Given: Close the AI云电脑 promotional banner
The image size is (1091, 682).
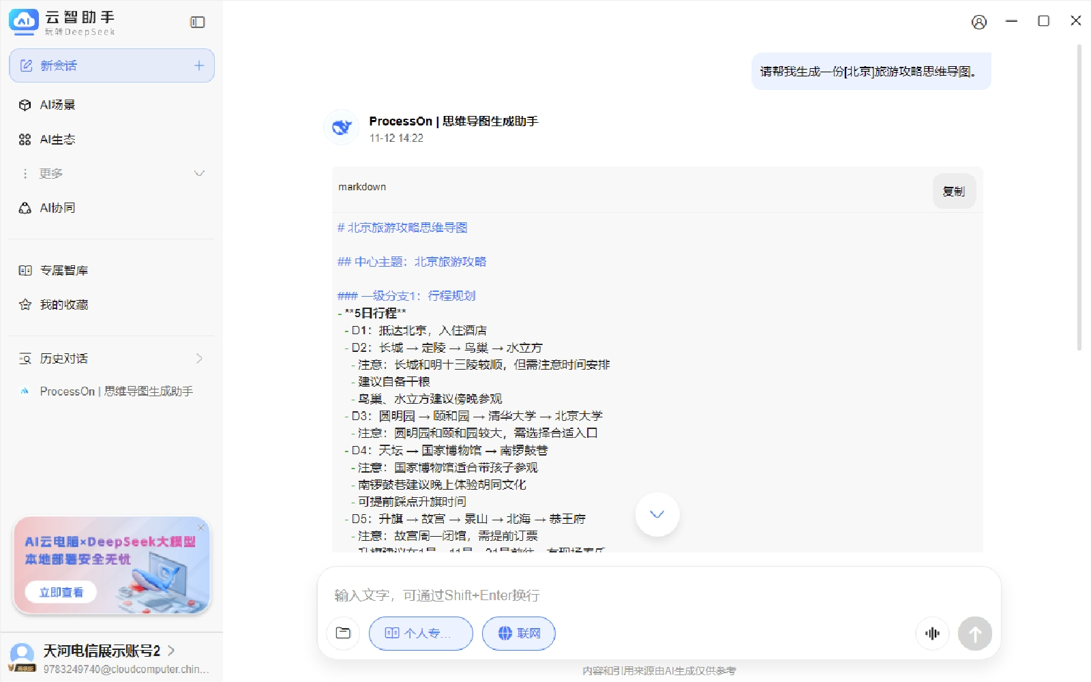Looking at the screenshot, I should click(201, 527).
